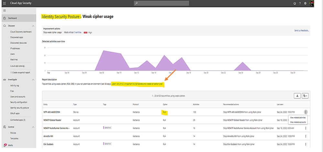The height and width of the screenshot is (152, 323).
Task: Open the table columns settings dropdown
Action: pos(305,96)
